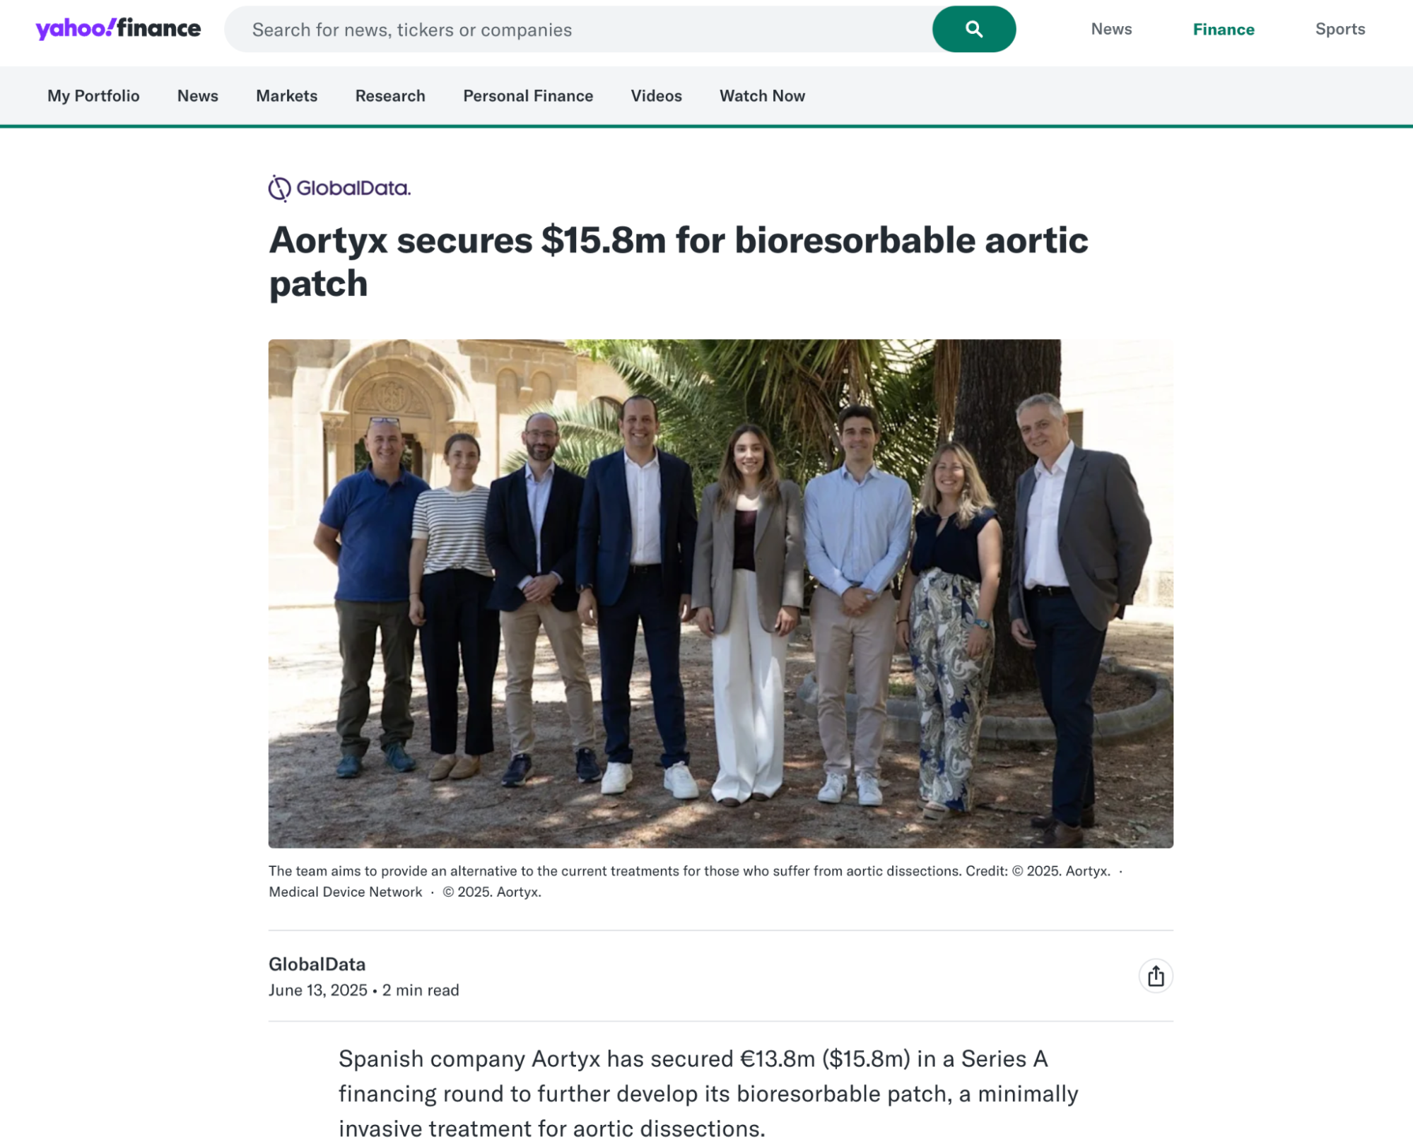The width and height of the screenshot is (1413, 1139).
Task: Open the Videos menu item
Action: tap(656, 95)
